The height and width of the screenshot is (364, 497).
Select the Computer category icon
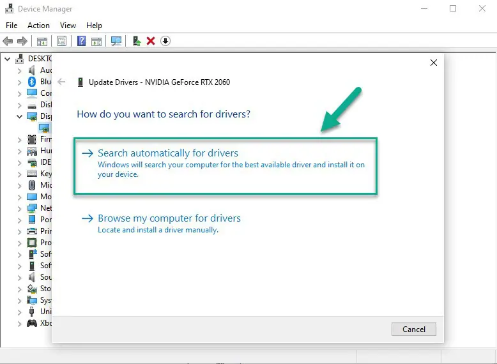point(32,93)
